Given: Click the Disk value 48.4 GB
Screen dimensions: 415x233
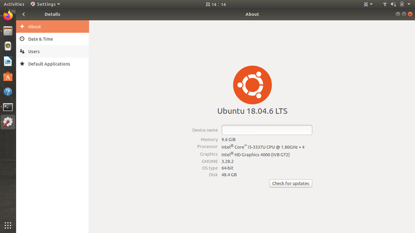Looking at the screenshot, I should pos(229,175).
